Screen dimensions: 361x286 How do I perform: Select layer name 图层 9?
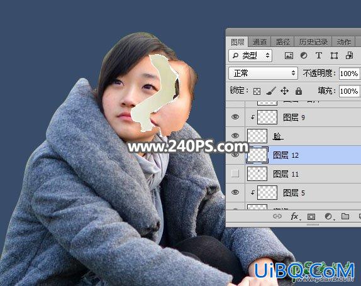294,118
